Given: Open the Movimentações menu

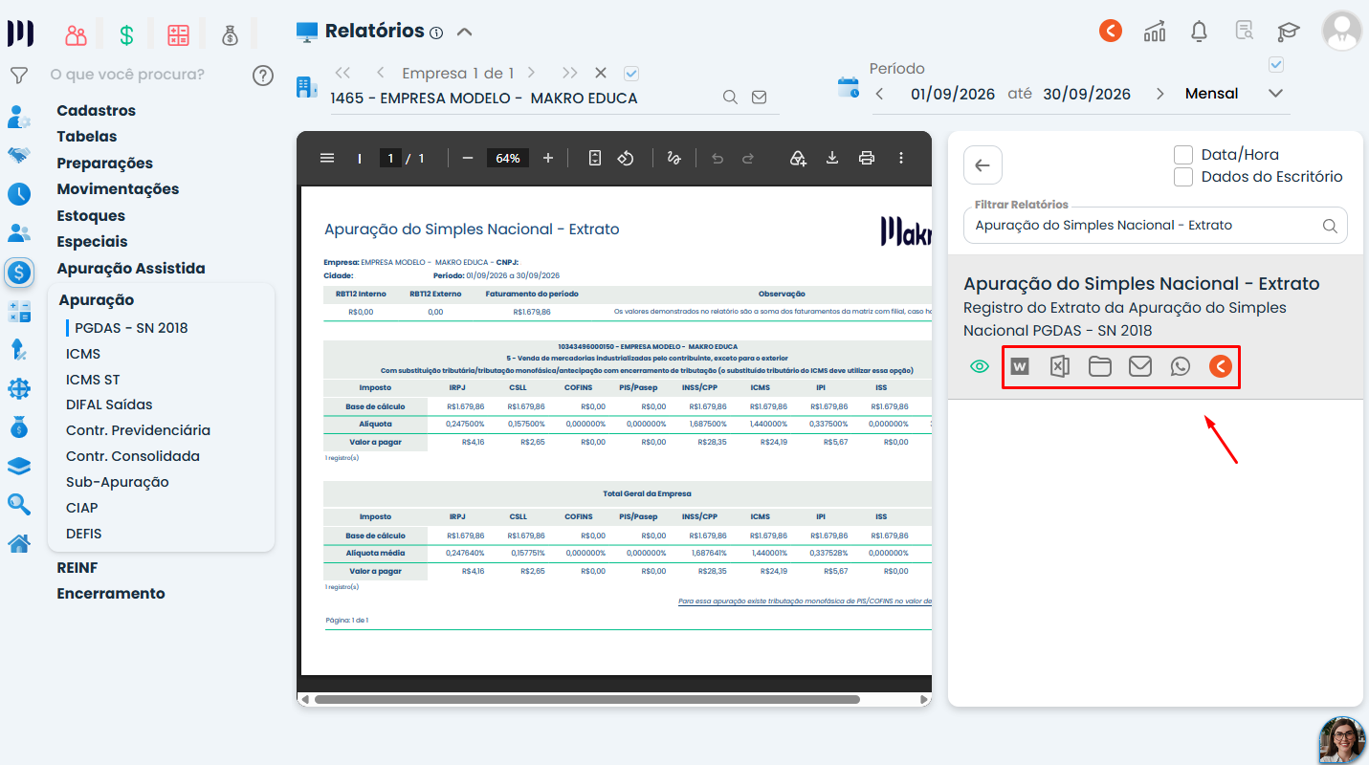Looking at the screenshot, I should pyautogui.click(x=118, y=189).
